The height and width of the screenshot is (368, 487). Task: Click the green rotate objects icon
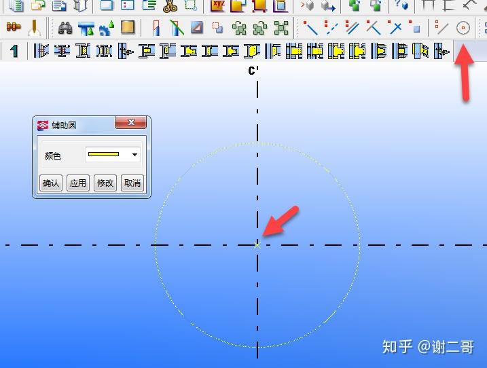click(239, 28)
